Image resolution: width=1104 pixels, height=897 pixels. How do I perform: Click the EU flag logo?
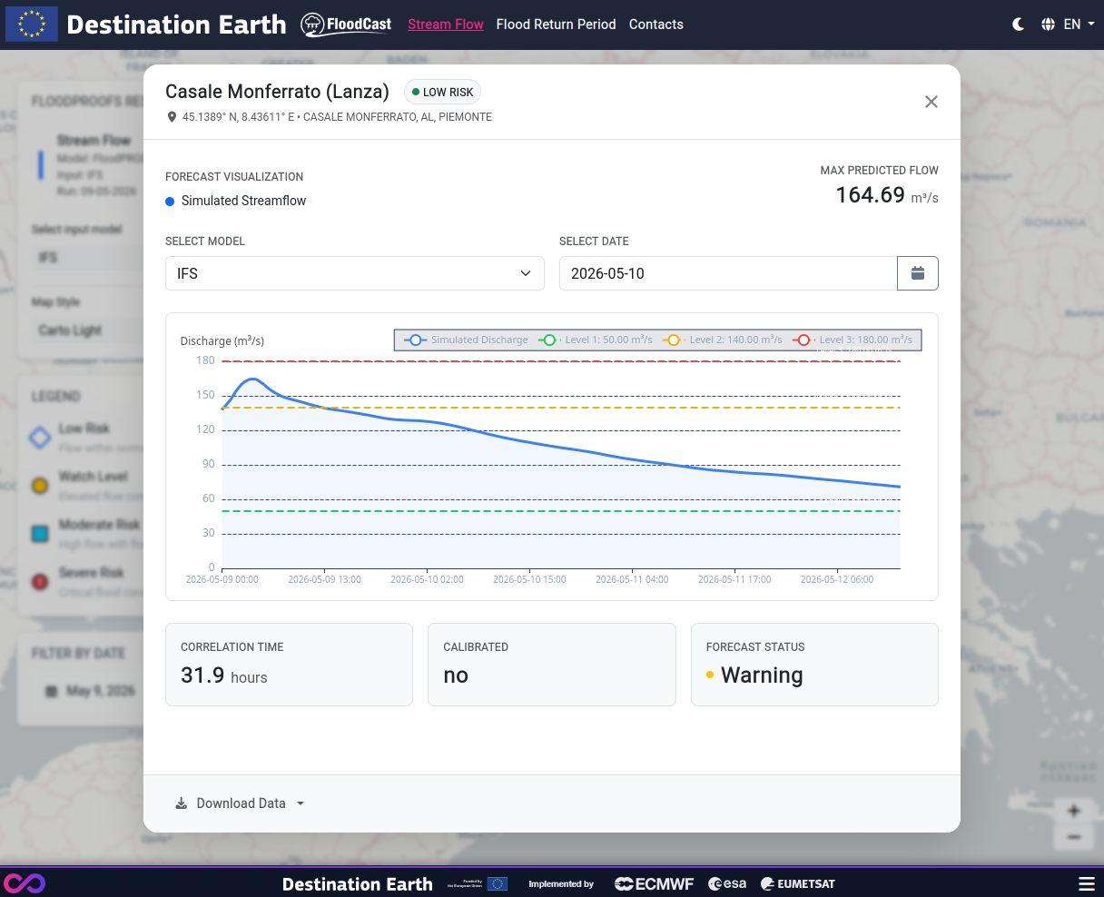point(32,25)
